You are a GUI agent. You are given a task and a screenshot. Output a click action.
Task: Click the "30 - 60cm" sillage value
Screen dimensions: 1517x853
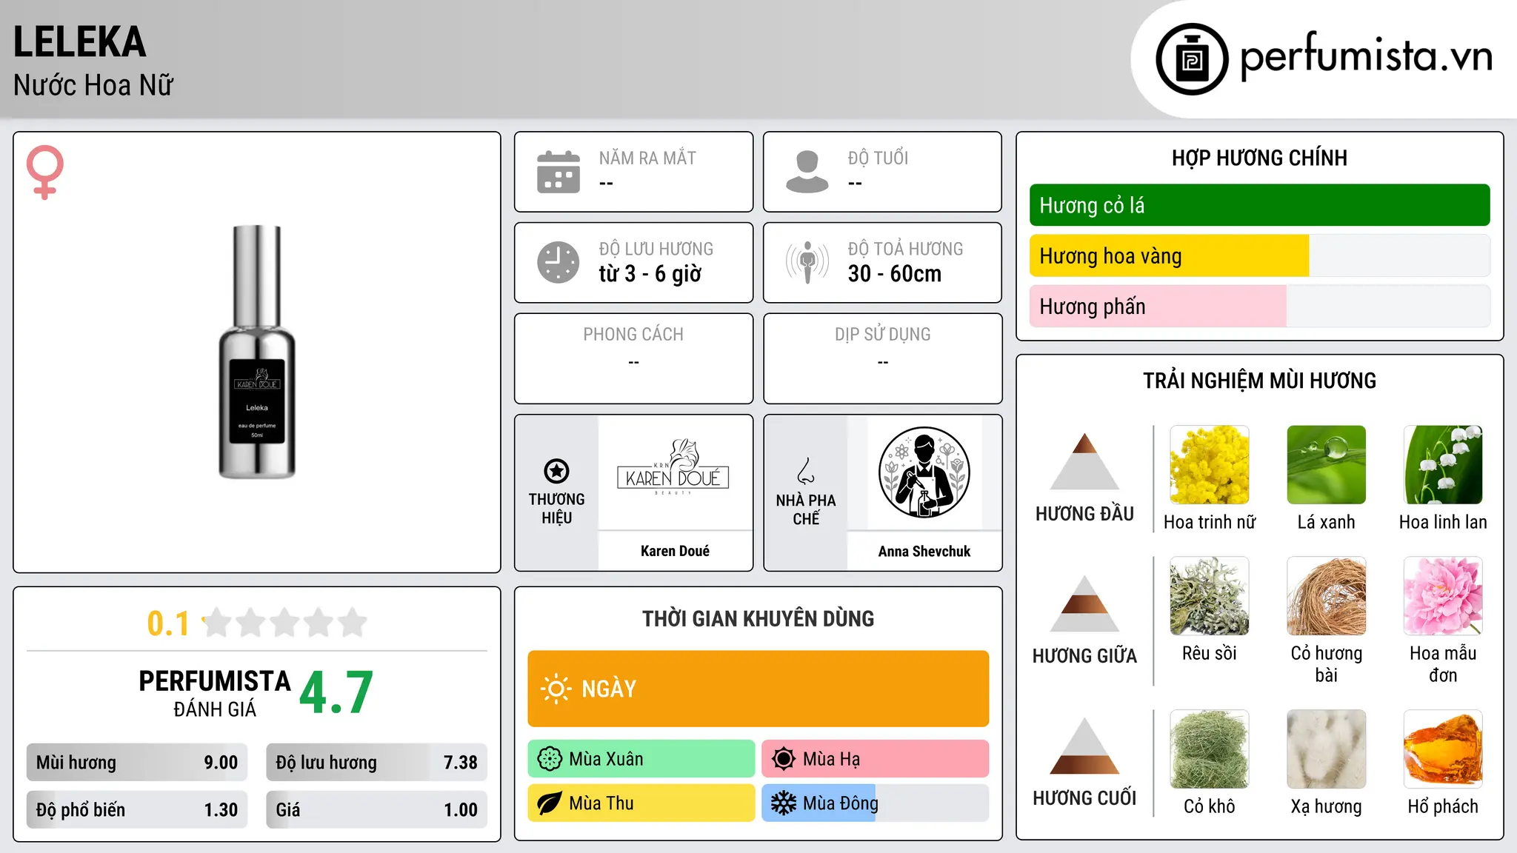tap(895, 274)
